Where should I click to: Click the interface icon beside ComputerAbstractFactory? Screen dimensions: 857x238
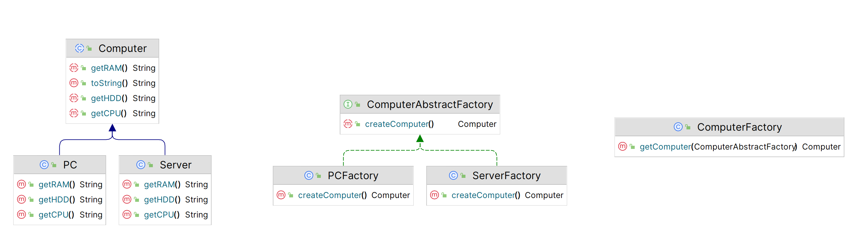pyautogui.click(x=348, y=105)
